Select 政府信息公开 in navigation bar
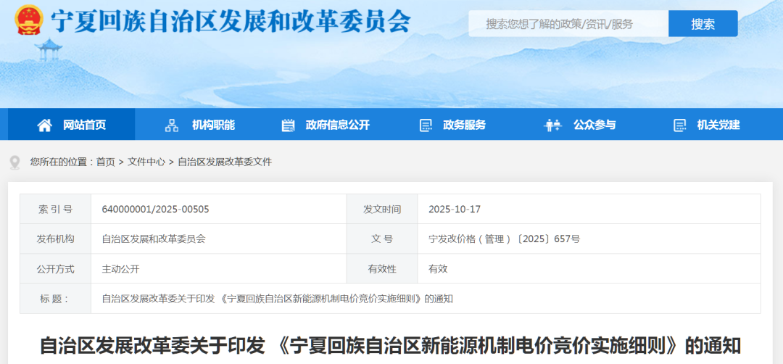The image size is (783, 364). tap(337, 125)
